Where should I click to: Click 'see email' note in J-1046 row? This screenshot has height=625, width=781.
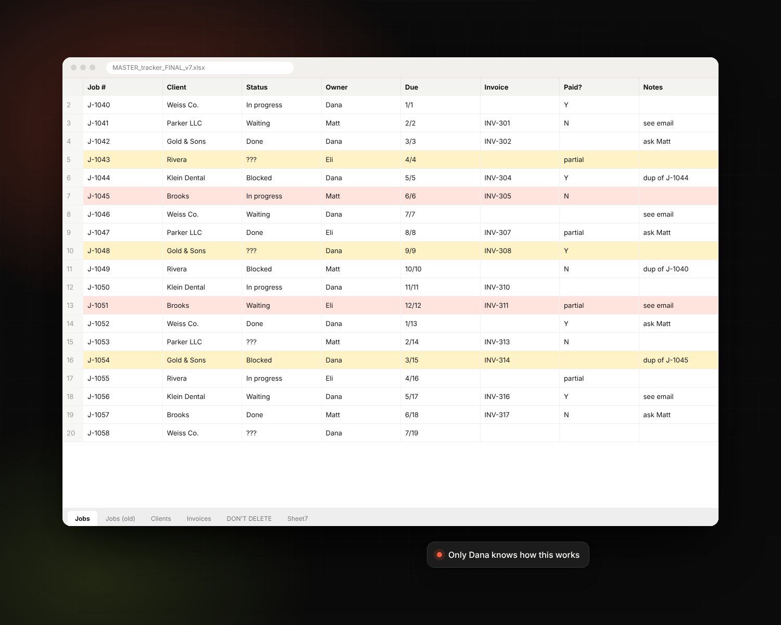coord(678,214)
